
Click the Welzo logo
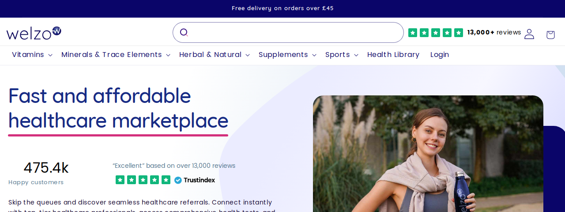tap(34, 33)
